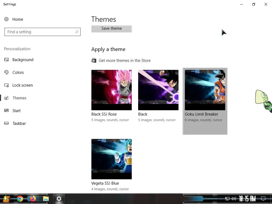This screenshot has height=204, width=272.
Task: Click the Vegeta SSJ Blue theme name
Action: tap(105, 183)
